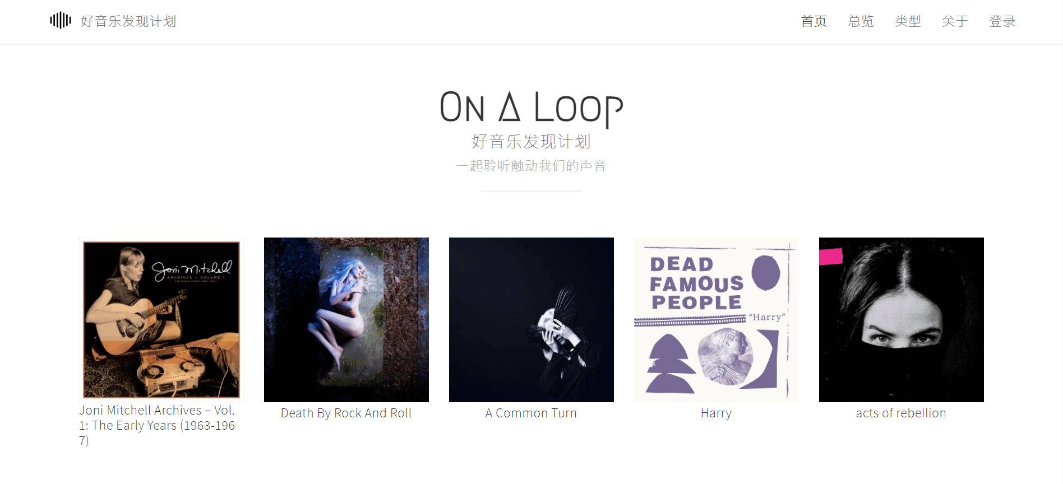1063x484 pixels.
Task: Click the 好音乐发现计划 subtitle under heading
Action: click(531, 141)
